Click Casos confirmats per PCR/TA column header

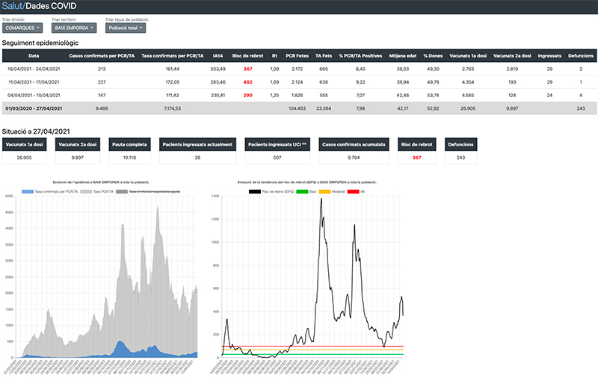click(x=102, y=55)
